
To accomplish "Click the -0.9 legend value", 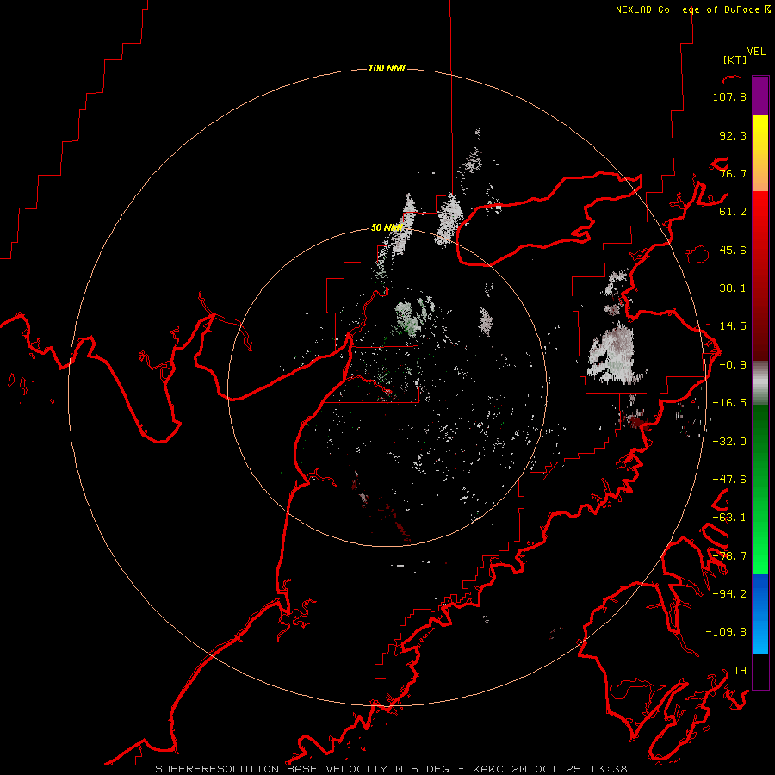I will tap(733, 365).
